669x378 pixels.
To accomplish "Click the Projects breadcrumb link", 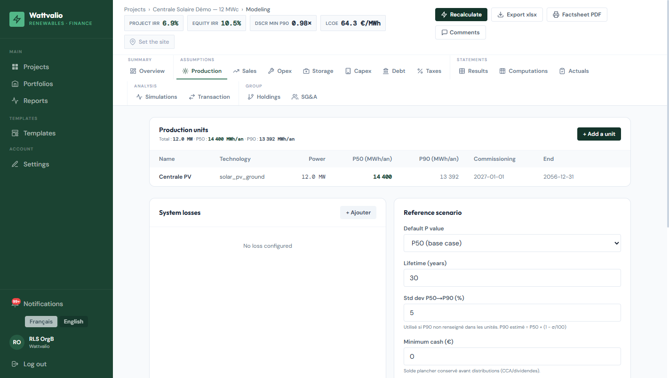I will (135, 9).
